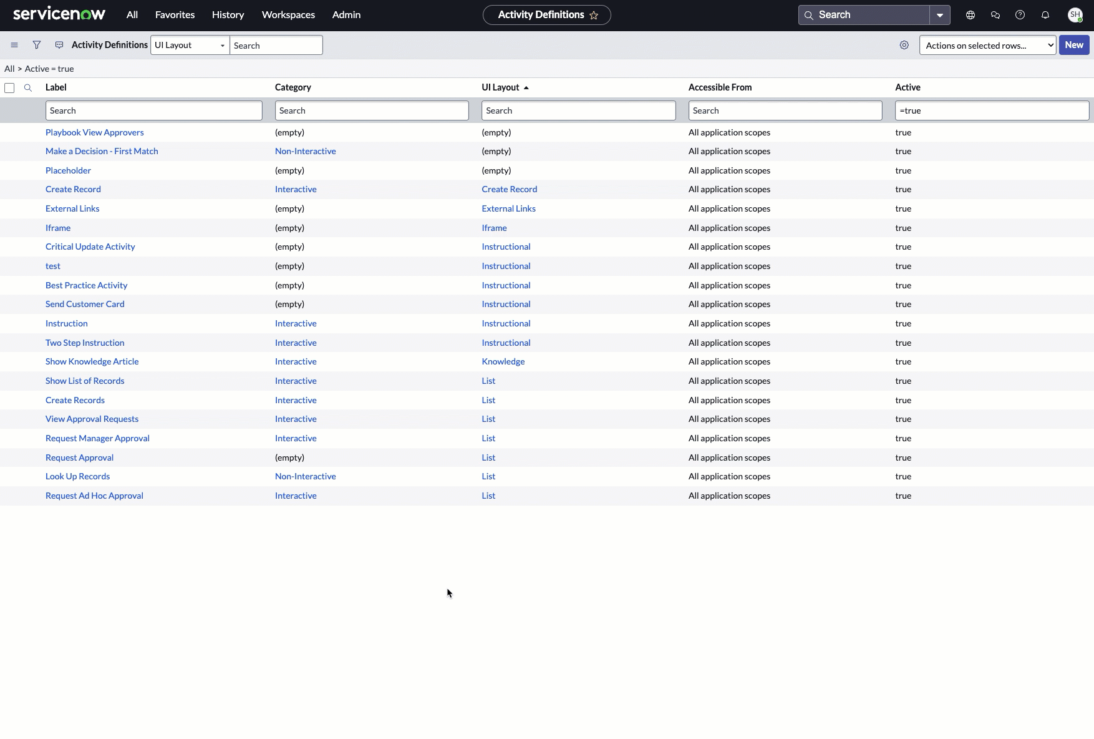Open Make a Decision - First Match

point(102,151)
